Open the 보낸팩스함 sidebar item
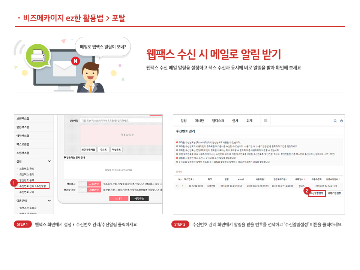This screenshot has width=360, height=270. [x=23, y=118]
